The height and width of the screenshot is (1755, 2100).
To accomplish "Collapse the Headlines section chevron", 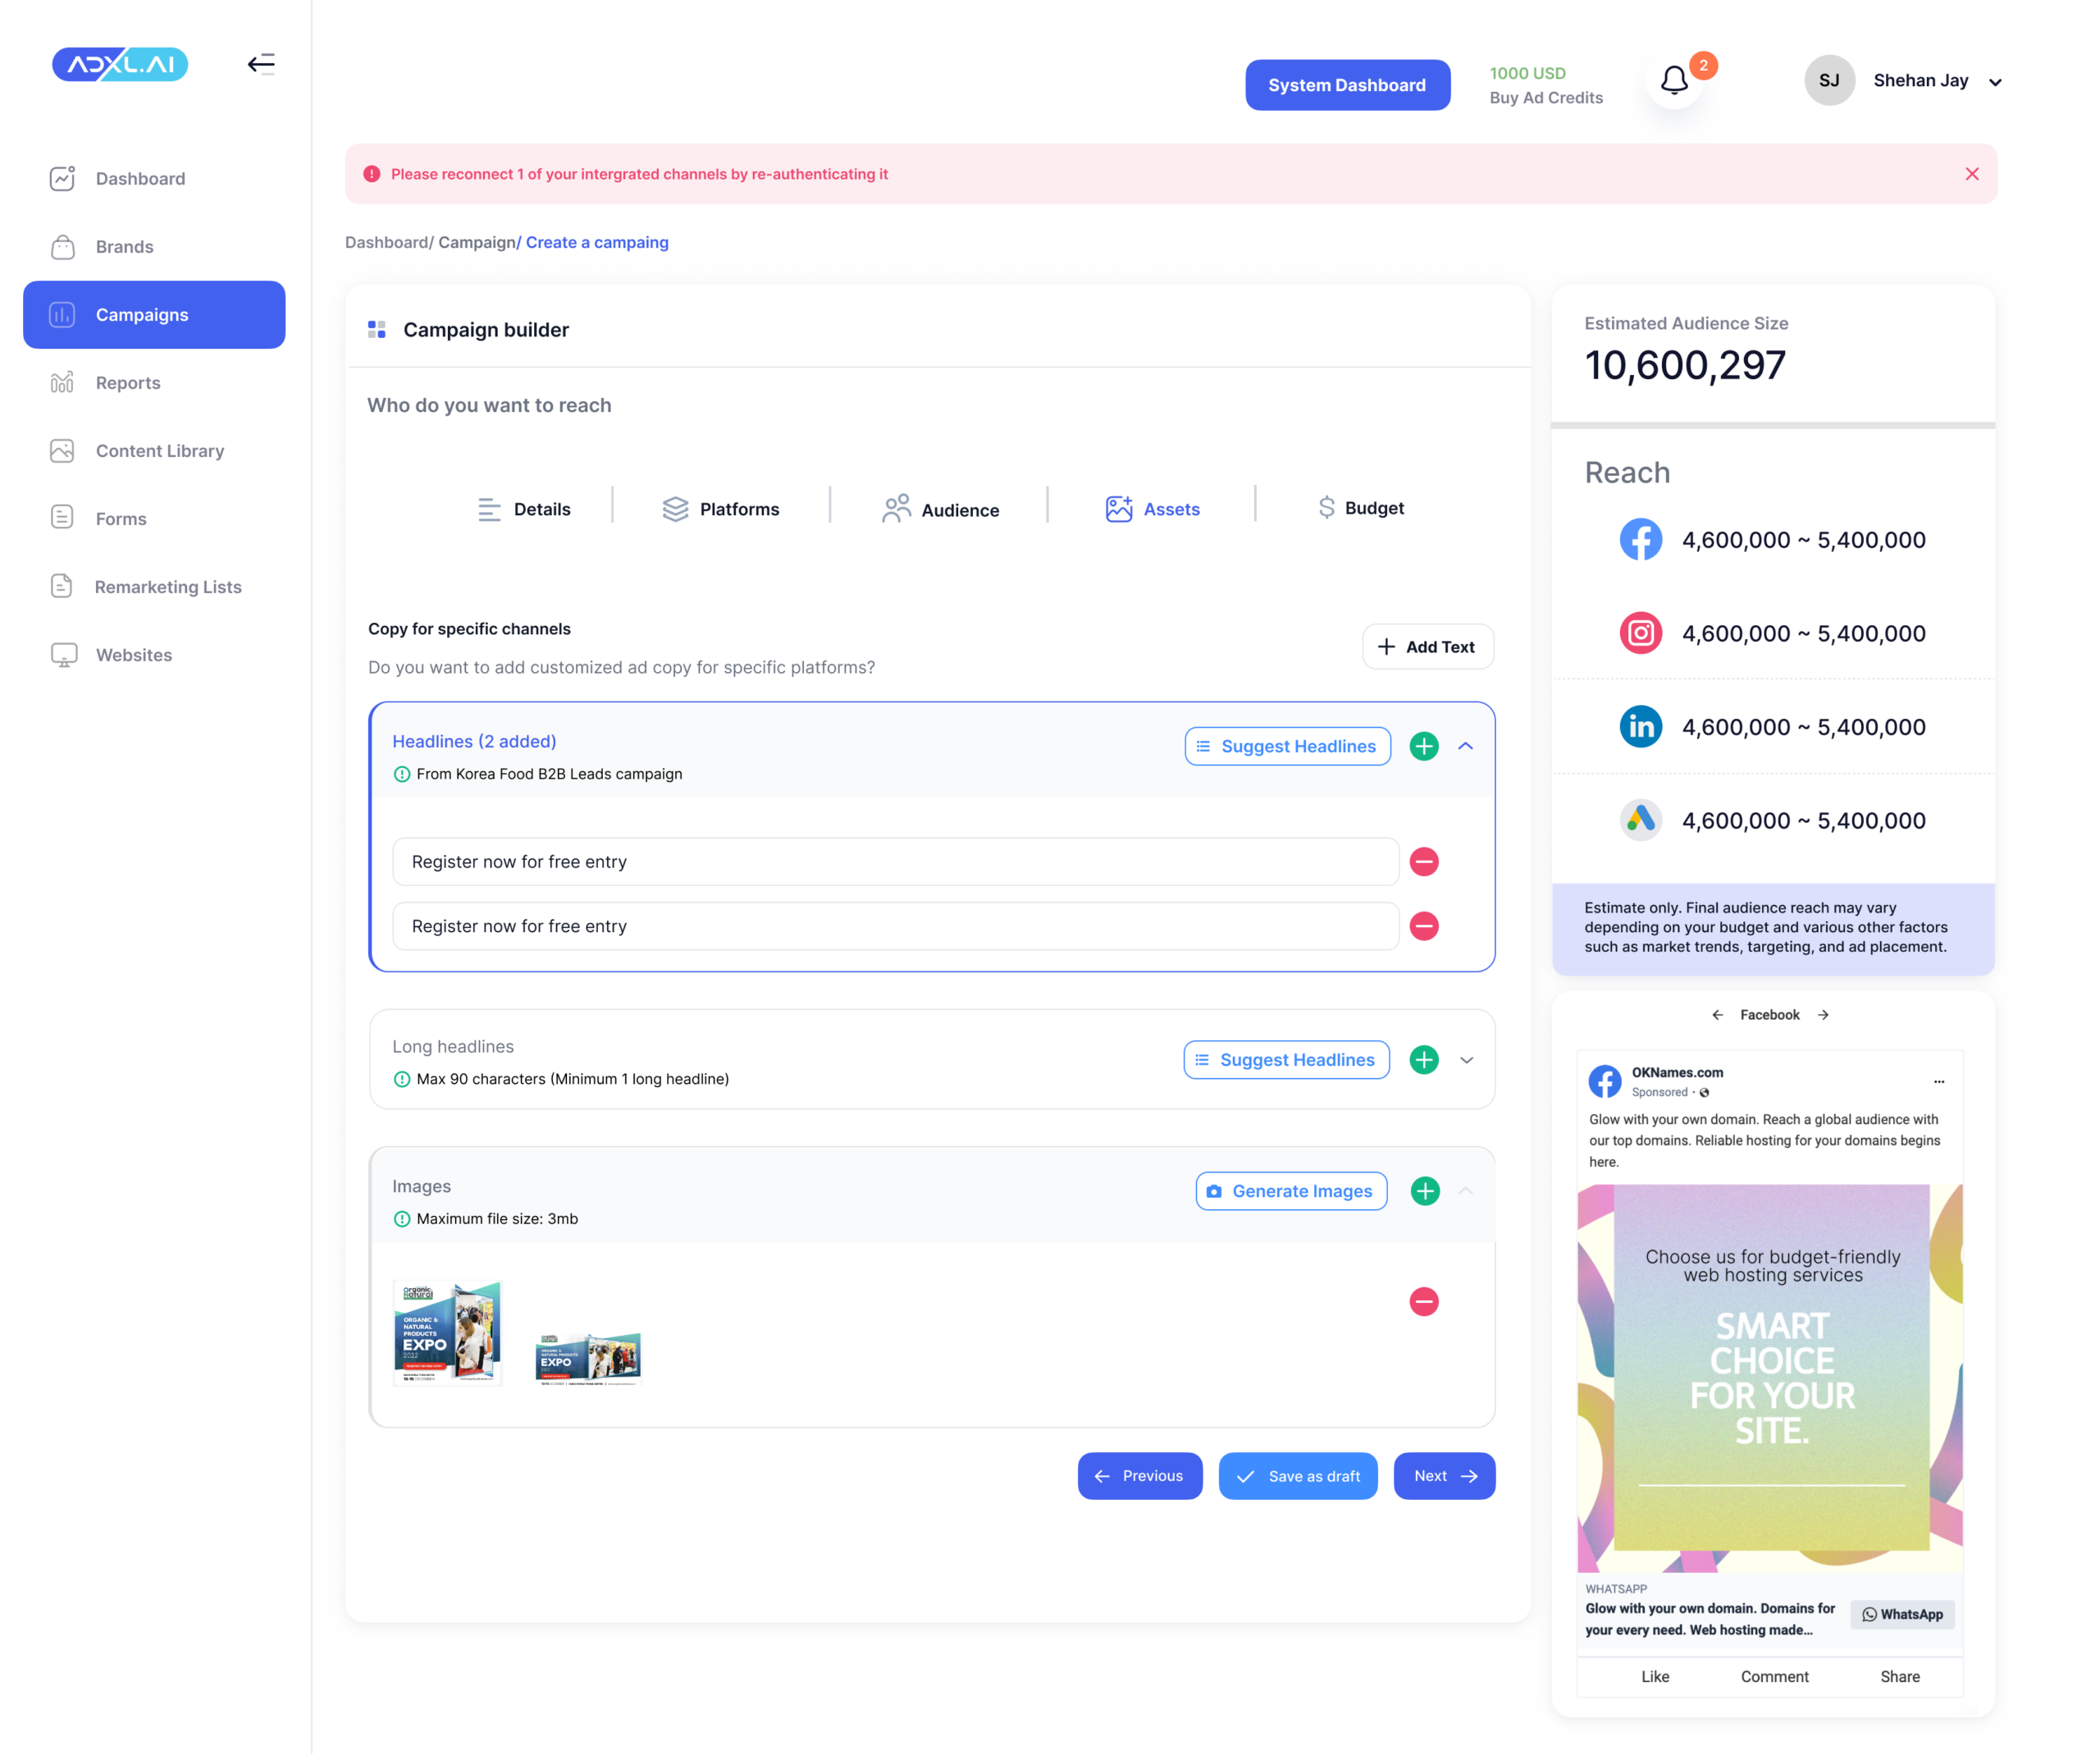I will 1465,746.
